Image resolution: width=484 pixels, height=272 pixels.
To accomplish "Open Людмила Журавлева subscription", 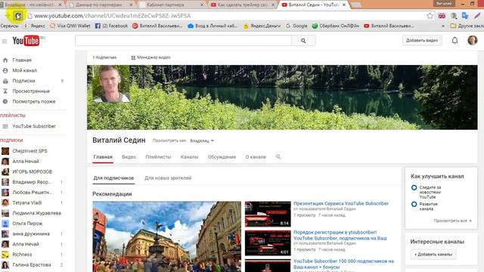I will click(x=36, y=213).
